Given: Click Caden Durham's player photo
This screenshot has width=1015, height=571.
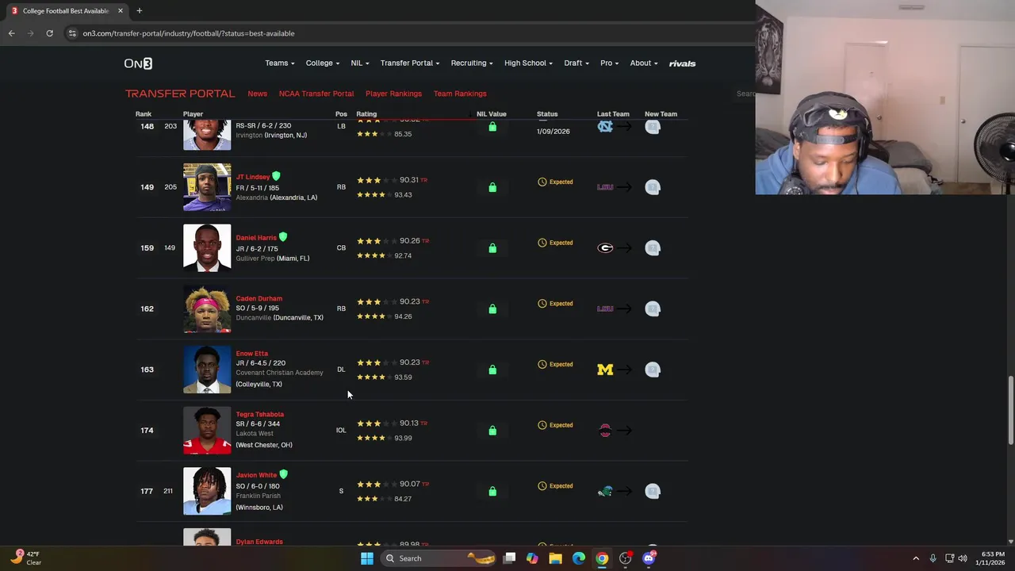Looking at the screenshot, I should (x=207, y=308).
